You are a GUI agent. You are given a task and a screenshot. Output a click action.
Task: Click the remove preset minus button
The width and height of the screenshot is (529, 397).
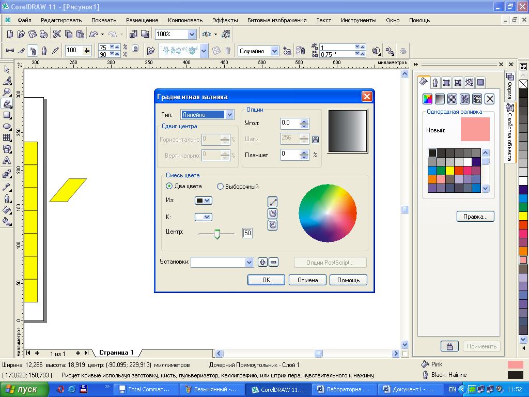coord(274,262)
